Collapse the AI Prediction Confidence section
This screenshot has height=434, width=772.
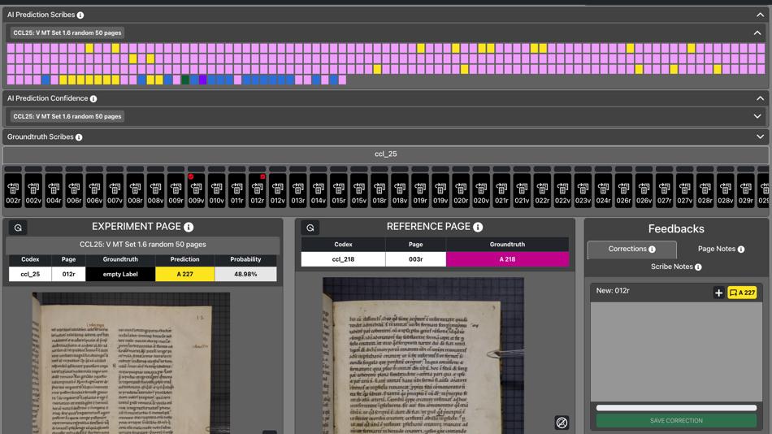tap(760, 98)
